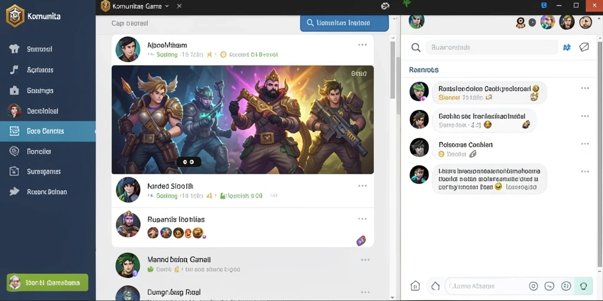Open the Rusamis post avatar
Screen dimensions: 603x301
pyautogui.click(x=128, y=224)
